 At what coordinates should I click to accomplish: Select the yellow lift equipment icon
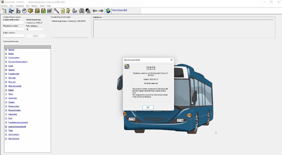[68, 11]
